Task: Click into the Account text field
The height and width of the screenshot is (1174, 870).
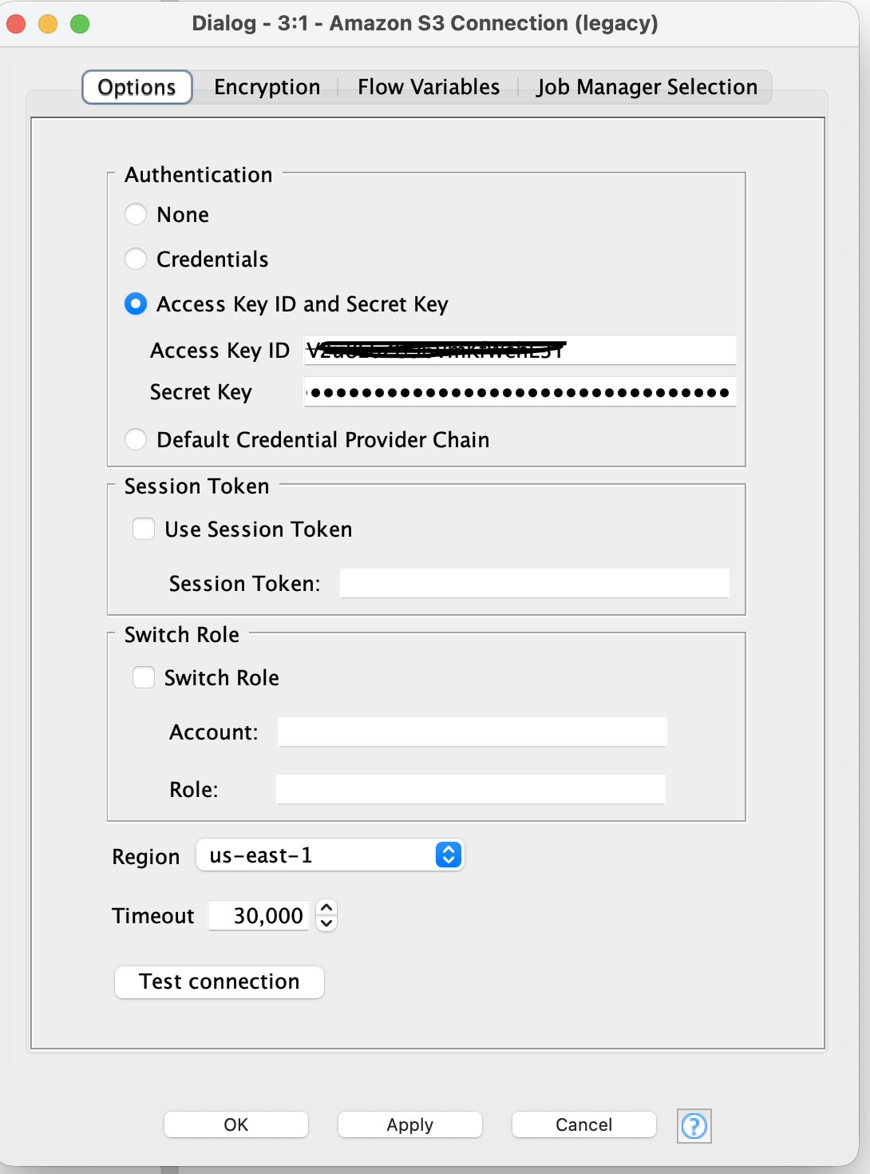Action: (472, 732)
